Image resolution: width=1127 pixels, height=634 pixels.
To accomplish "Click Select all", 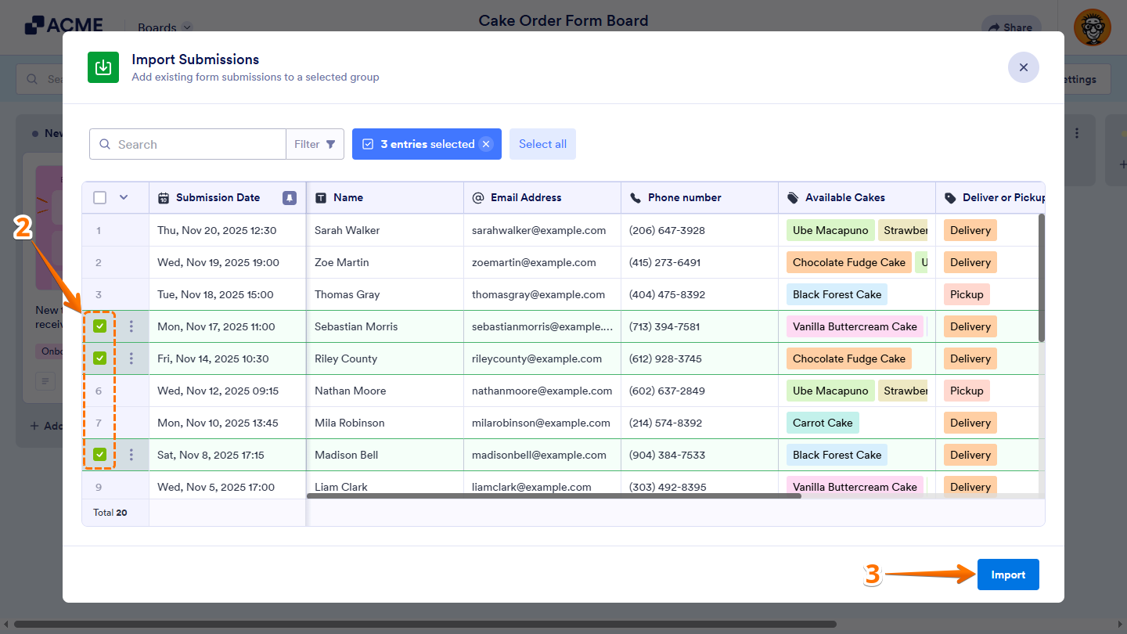I will 542,144.
